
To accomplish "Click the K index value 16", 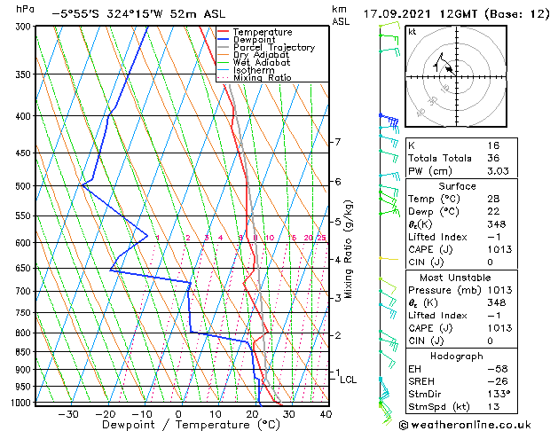I will (493, 145).
